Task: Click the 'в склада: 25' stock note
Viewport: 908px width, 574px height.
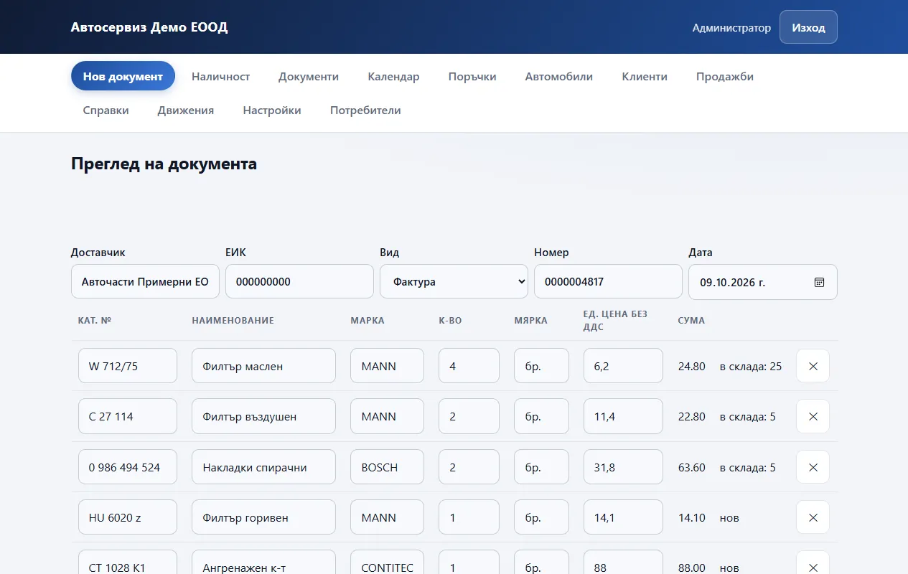Action: pos(751,366)
